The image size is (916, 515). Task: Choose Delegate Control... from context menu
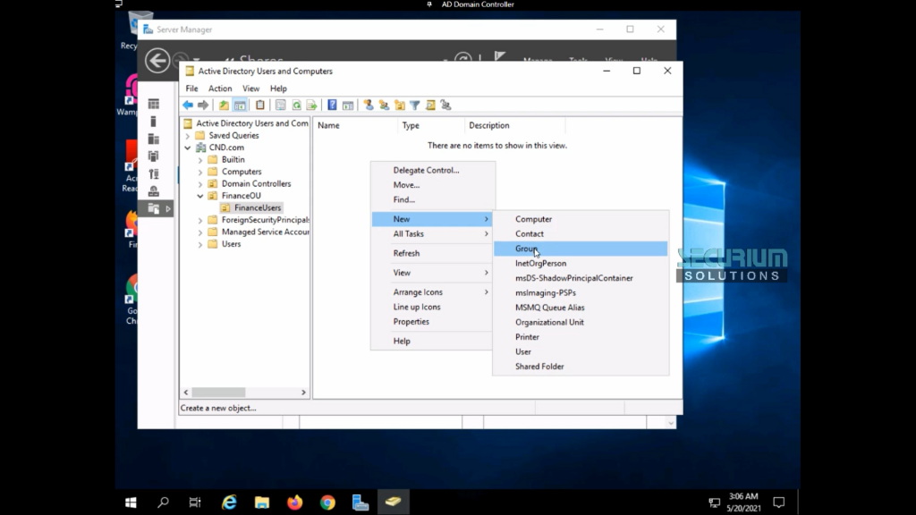433,170
